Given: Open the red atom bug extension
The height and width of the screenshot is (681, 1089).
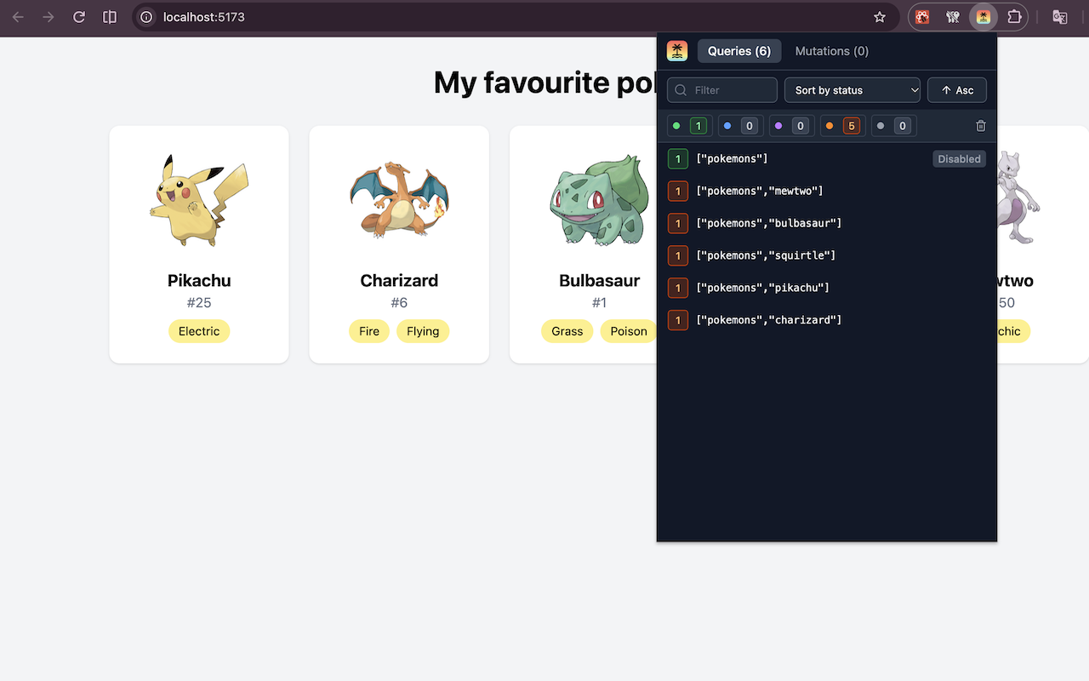Looking at the screenshot, I should coord(922,17).
